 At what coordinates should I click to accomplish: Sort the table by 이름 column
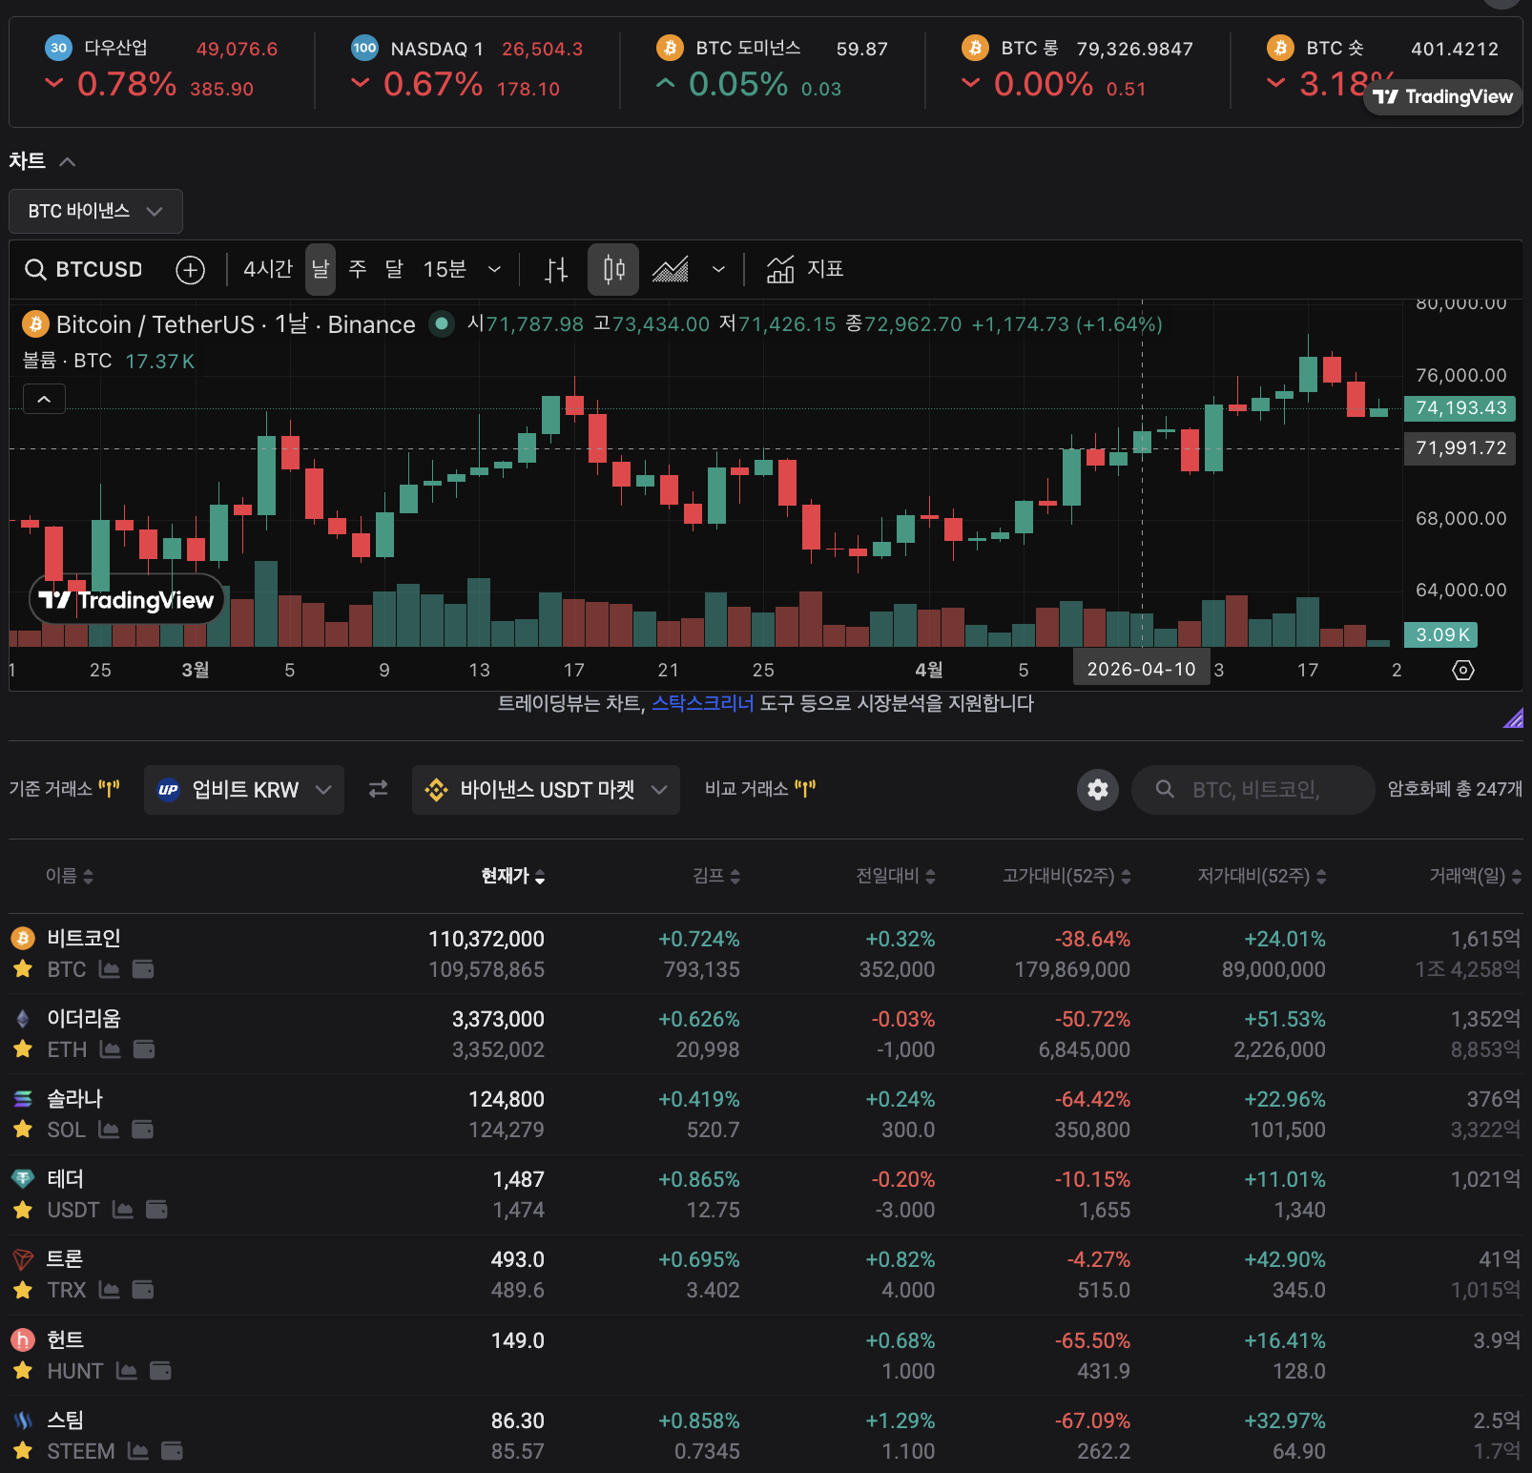click(x=70, y=876)
